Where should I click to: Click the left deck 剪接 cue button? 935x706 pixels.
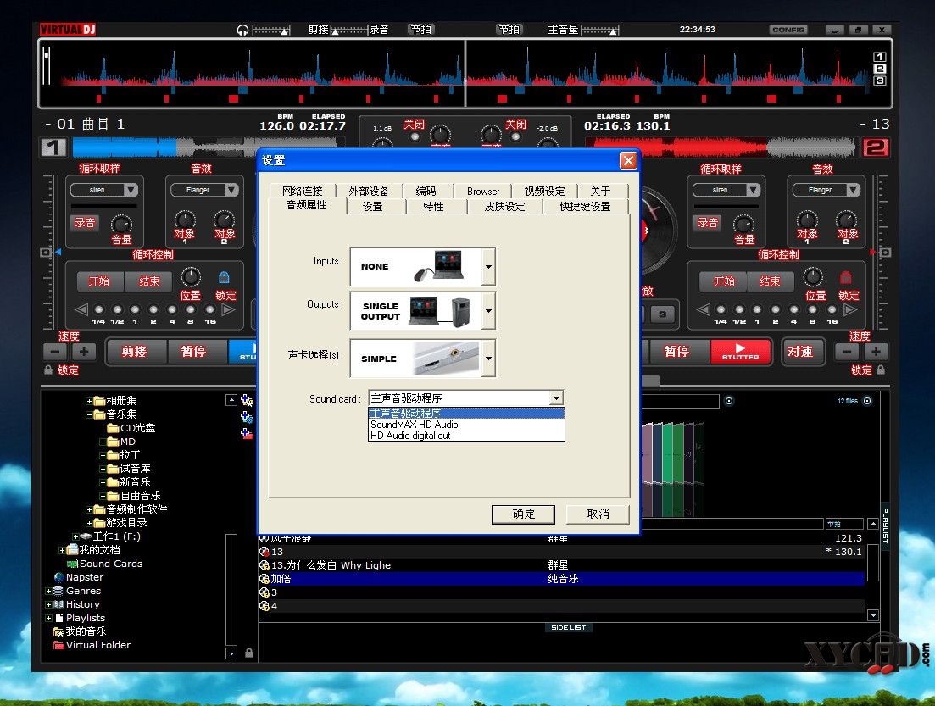pos(134,351)
